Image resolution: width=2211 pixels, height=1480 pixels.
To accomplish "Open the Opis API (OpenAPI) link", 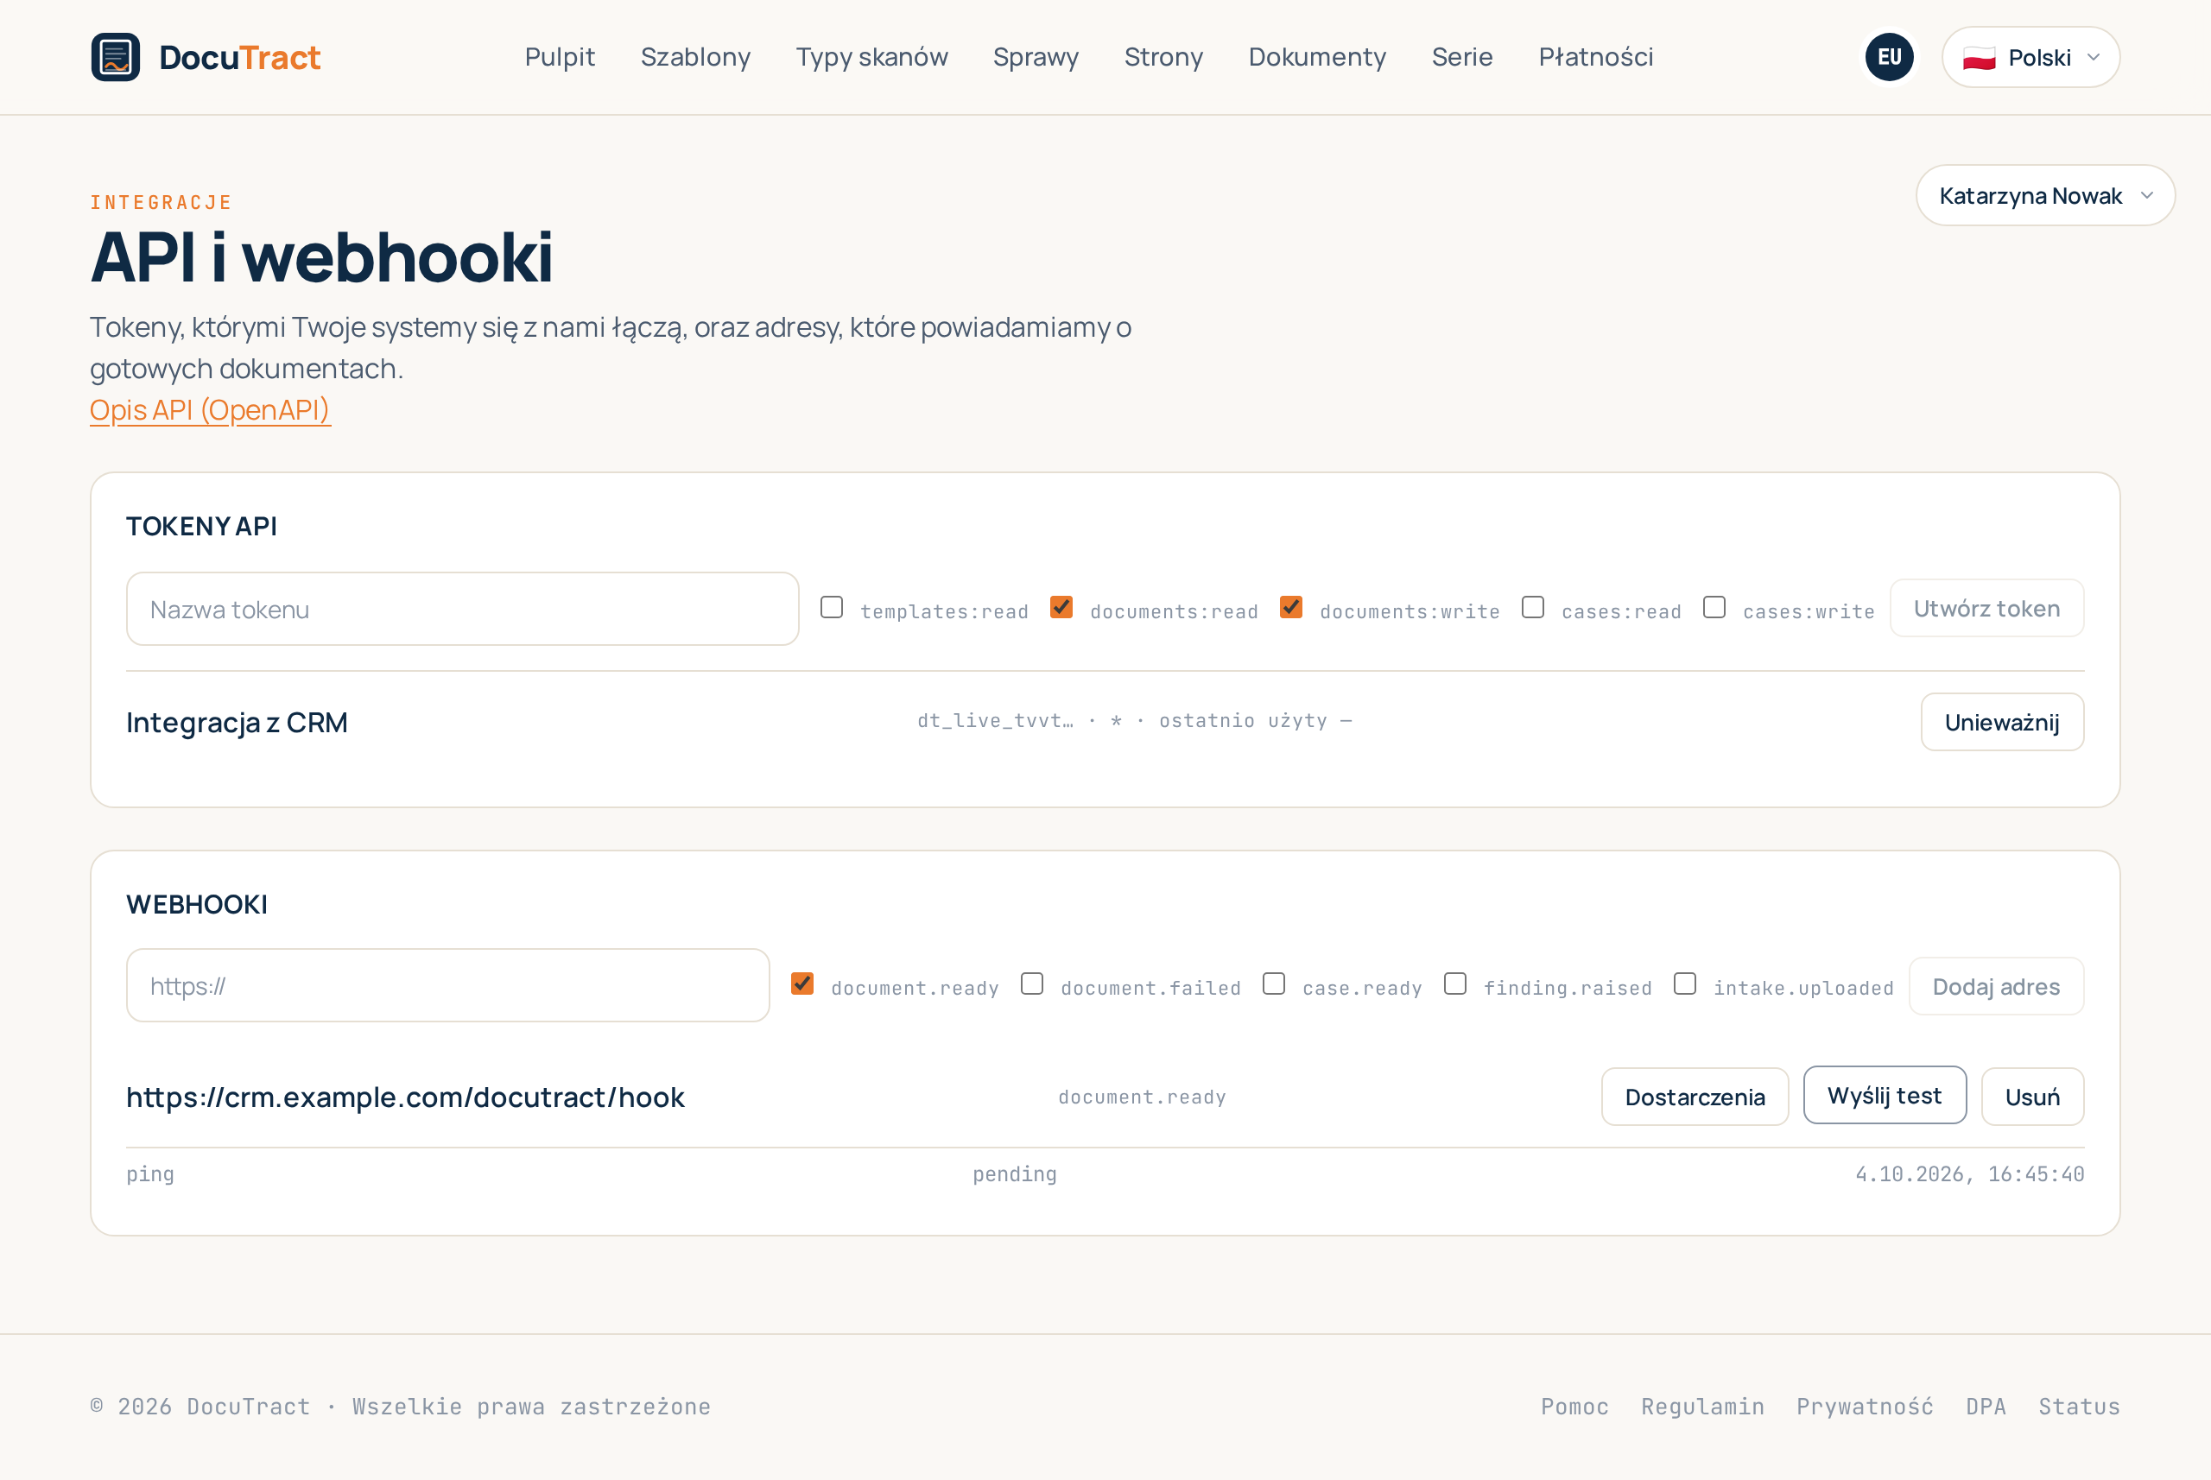I will click(x=210, y=409).
